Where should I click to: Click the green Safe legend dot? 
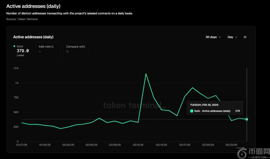tap(14, 46)
